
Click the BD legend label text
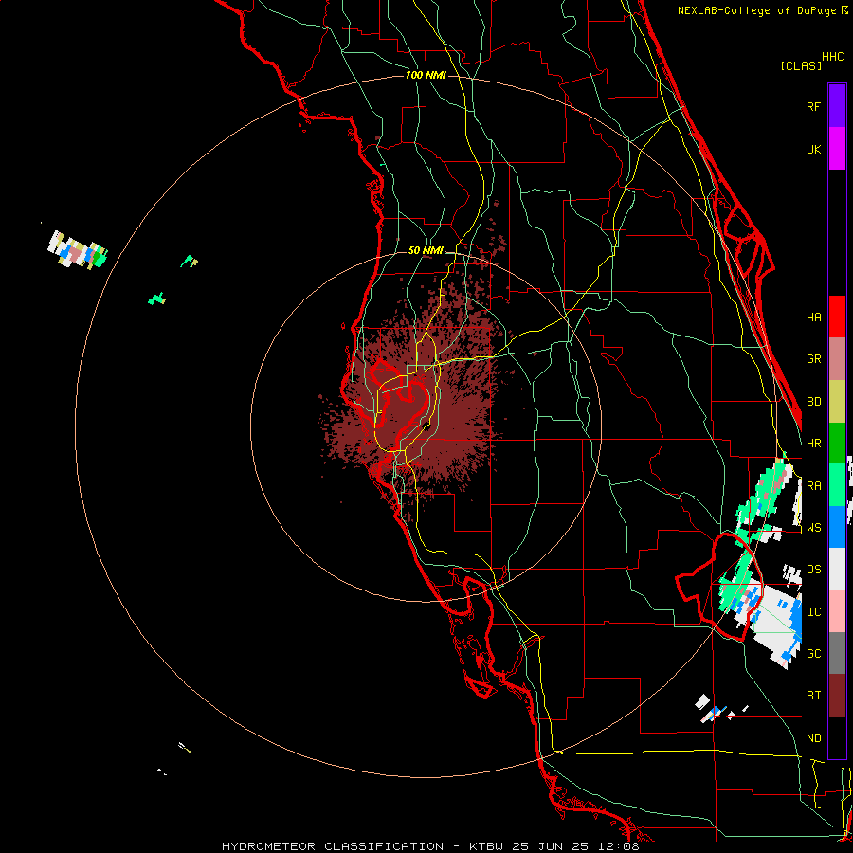pyautogui.click(x=813, y=402)
